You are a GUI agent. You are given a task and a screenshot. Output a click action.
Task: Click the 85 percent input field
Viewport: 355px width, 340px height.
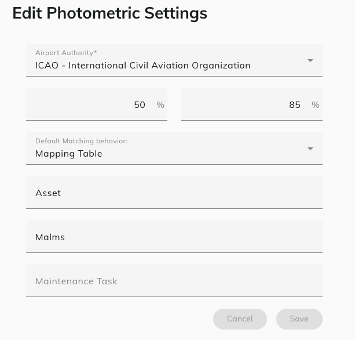[x=243, y=105]
